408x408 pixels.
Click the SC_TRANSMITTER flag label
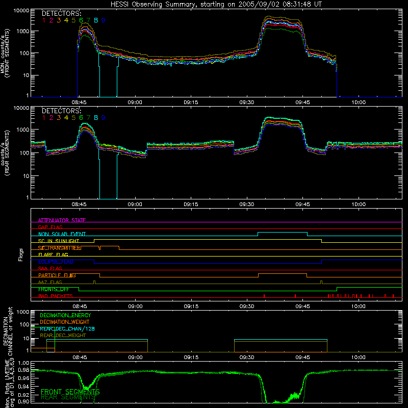pos(59,248)
